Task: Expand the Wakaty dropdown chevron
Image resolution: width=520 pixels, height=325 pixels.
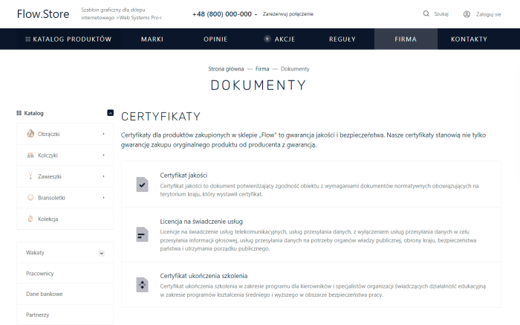Action: pos(101,253)
